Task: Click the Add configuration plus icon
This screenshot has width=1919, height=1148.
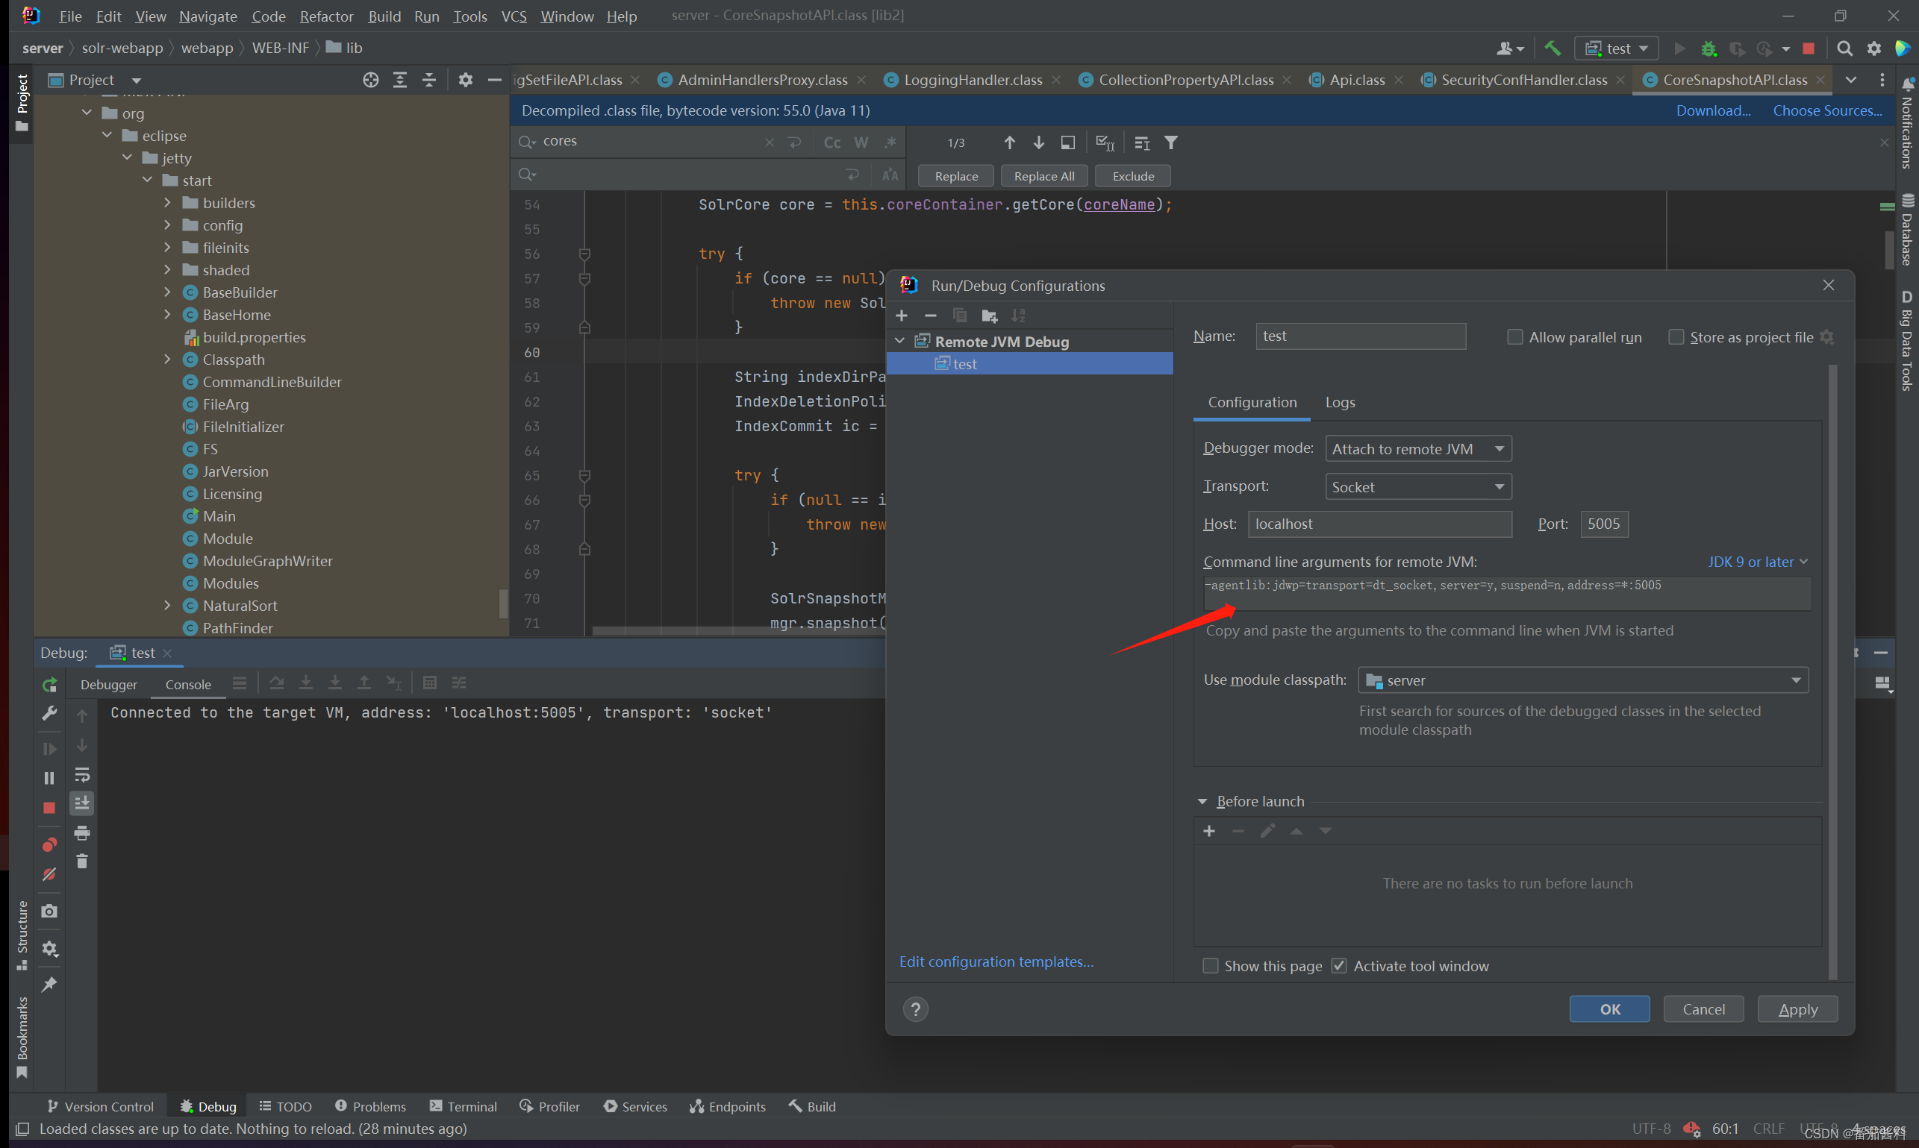Action: click(x=902, y=316)
